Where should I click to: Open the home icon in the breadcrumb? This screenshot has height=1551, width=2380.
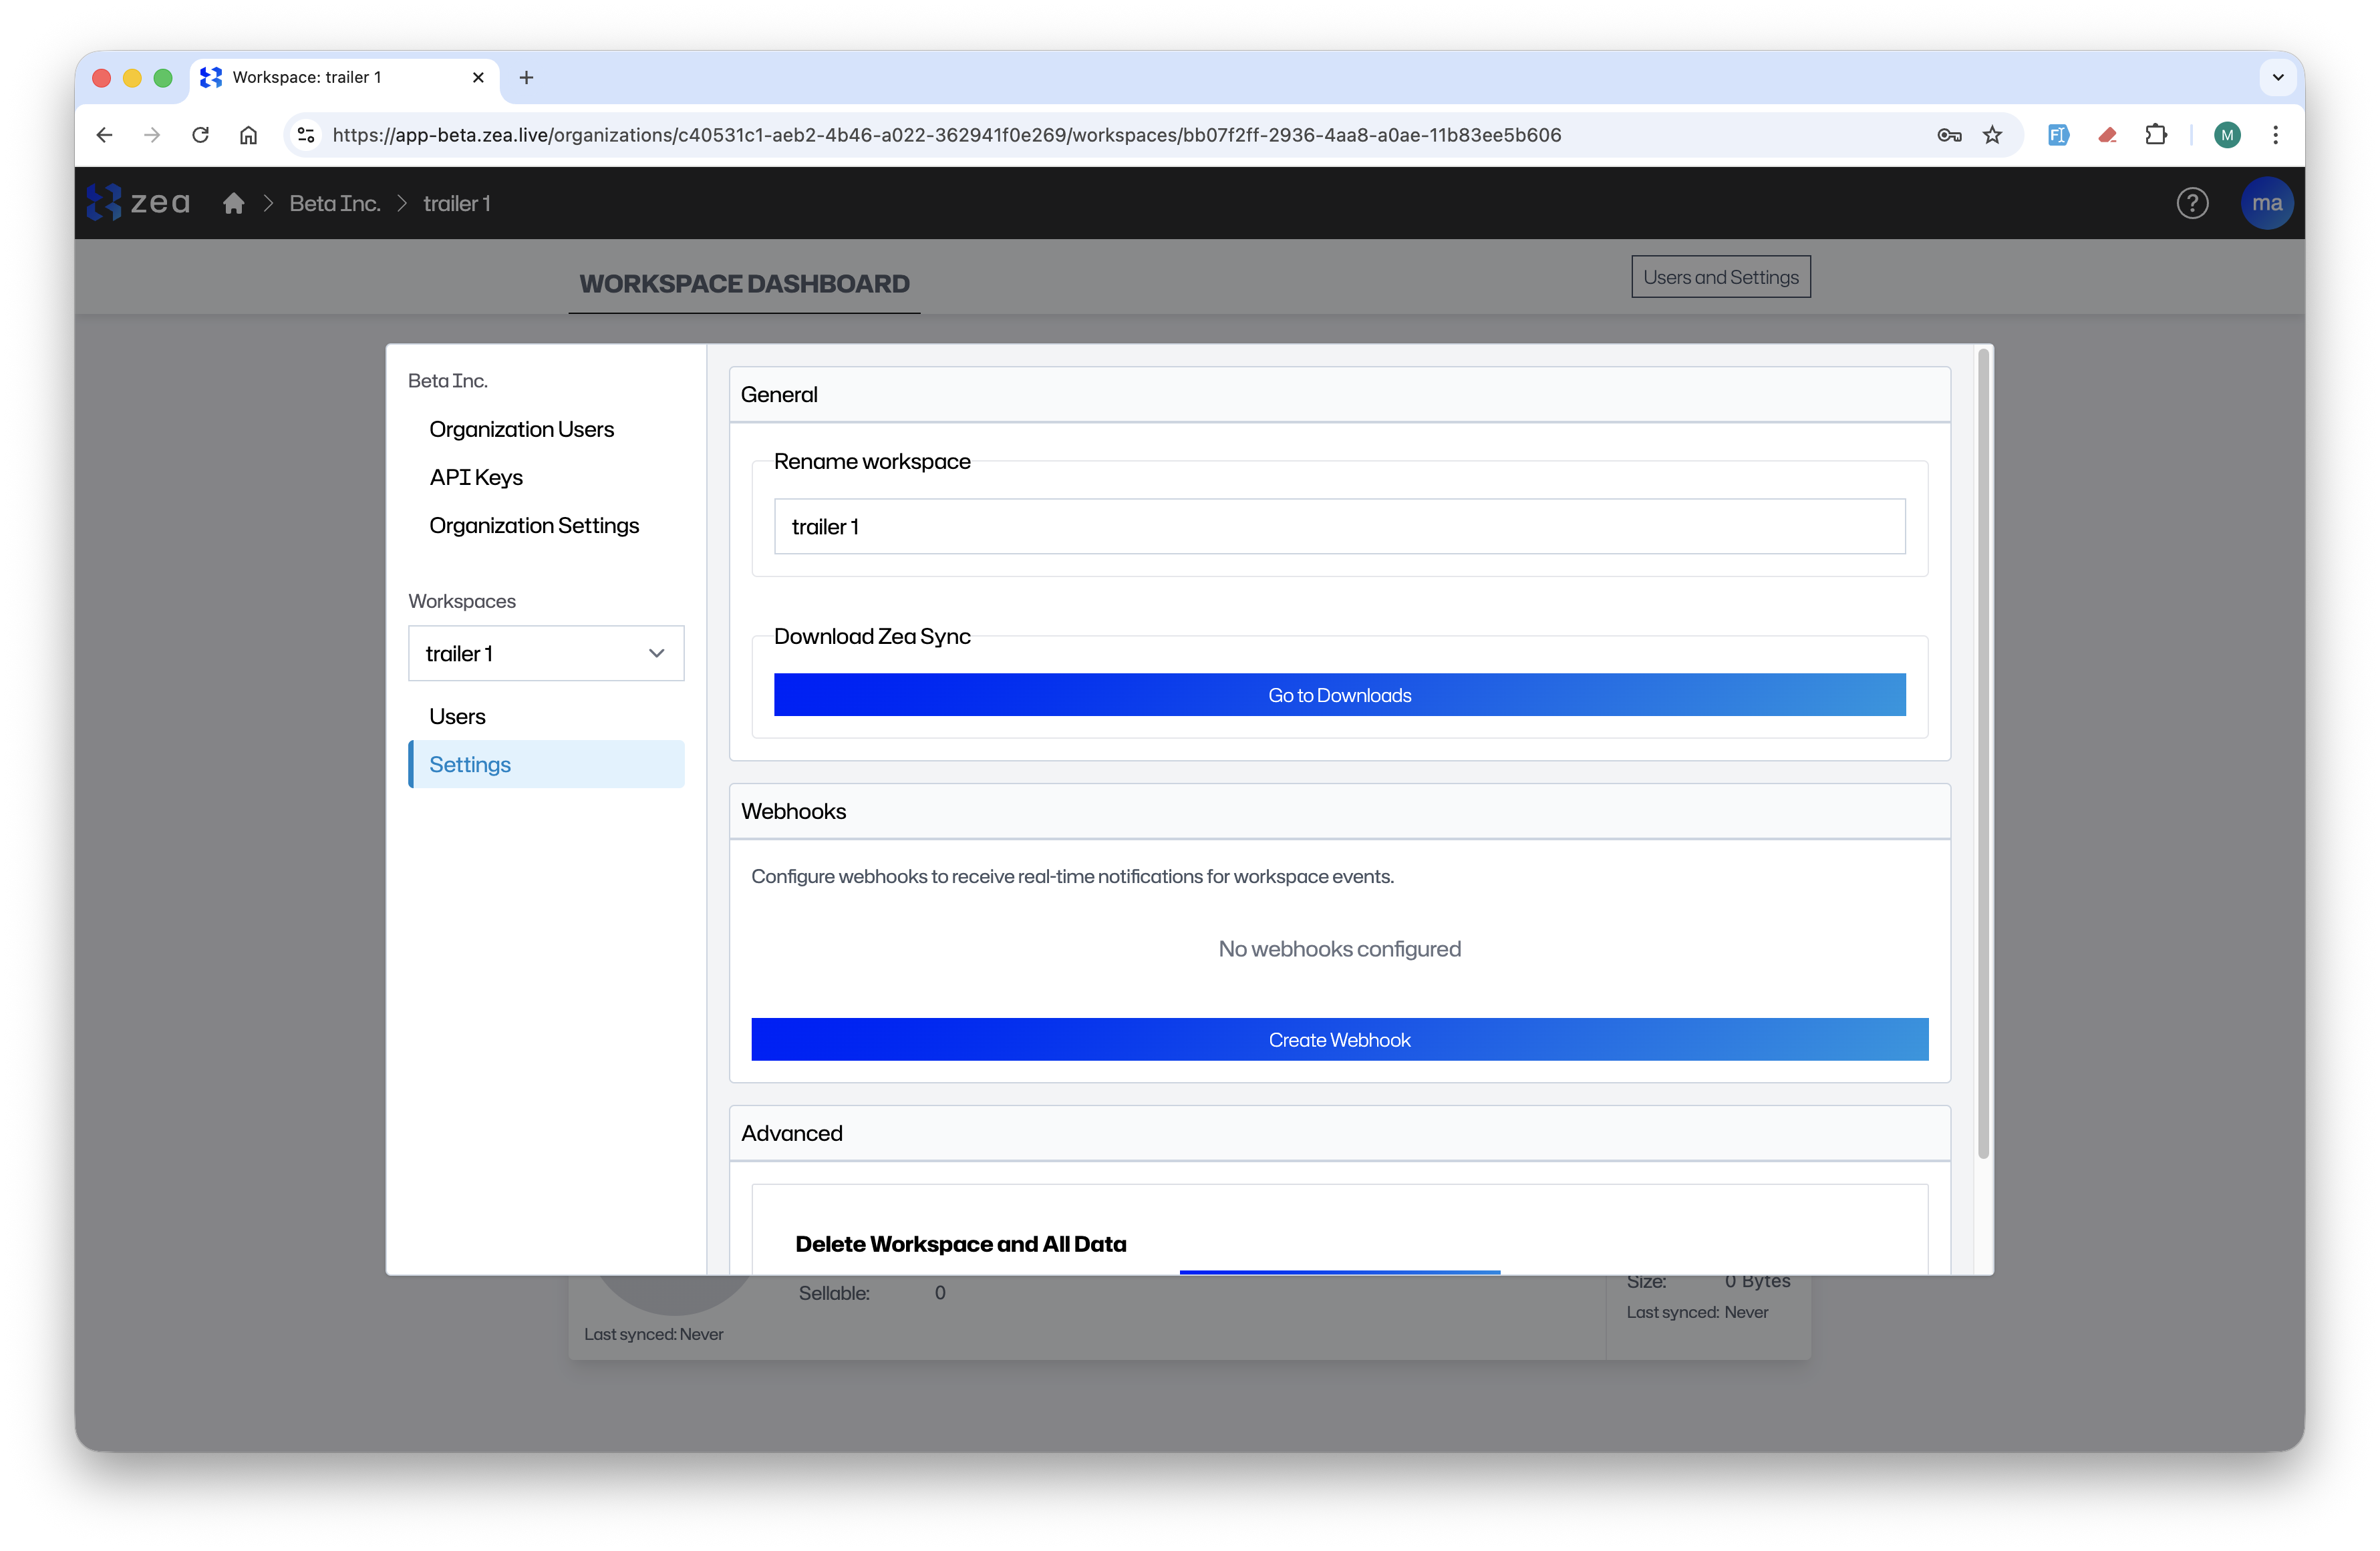coord(234,203)
